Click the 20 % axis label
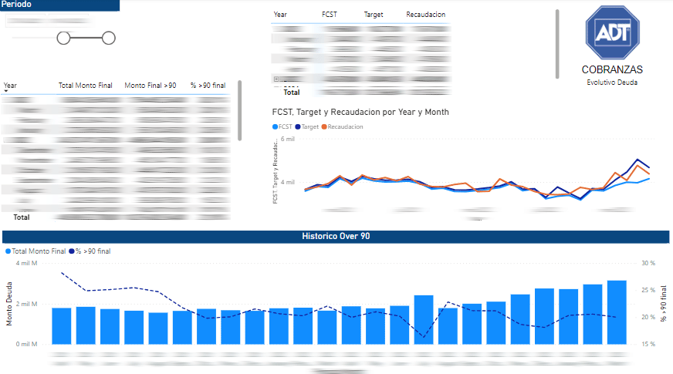 pos(648,317)
